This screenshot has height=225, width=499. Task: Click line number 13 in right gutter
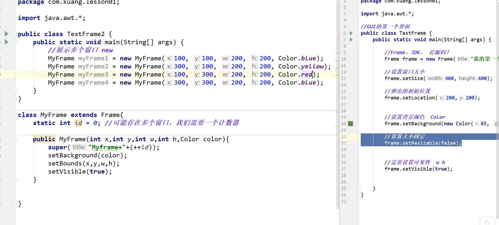pos(343,78)
